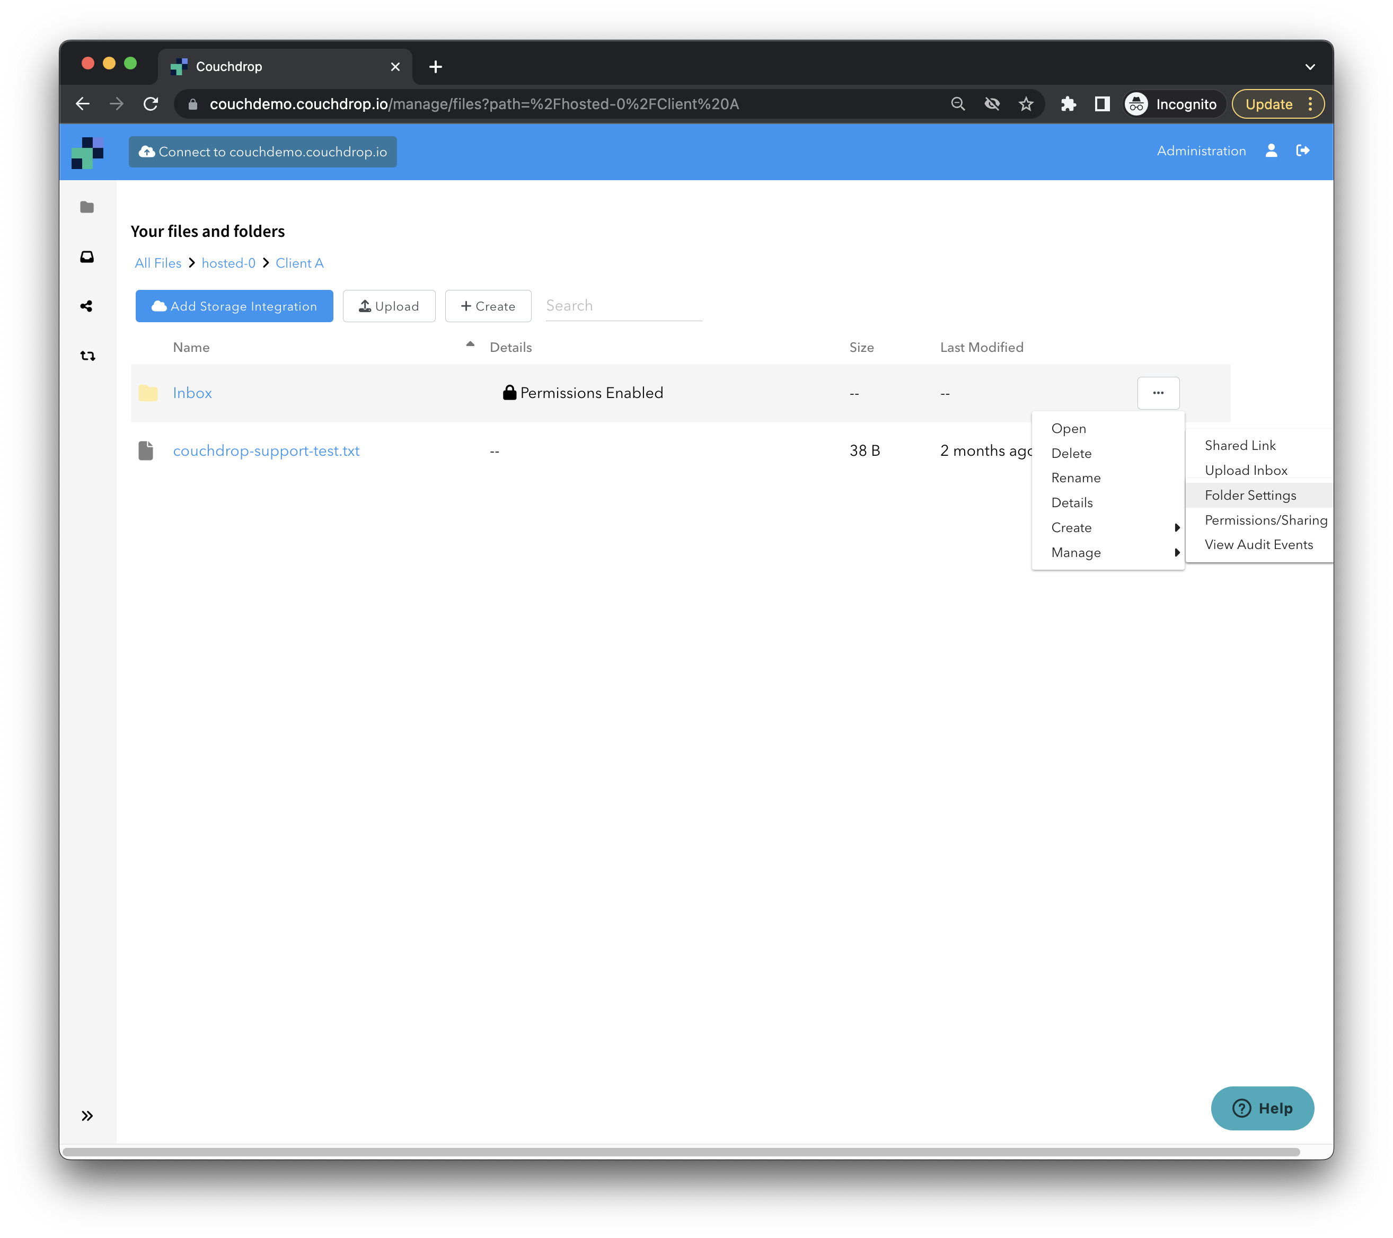Click the address bar URL
1393x1238 pixels.
pyautogui.click(x=474, y=103)
